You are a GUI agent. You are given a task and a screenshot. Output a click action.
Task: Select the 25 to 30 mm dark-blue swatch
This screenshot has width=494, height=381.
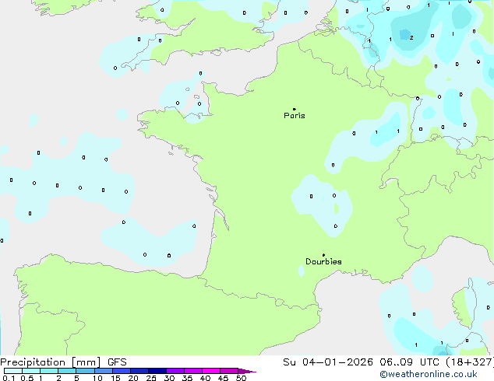pos(157,371)
